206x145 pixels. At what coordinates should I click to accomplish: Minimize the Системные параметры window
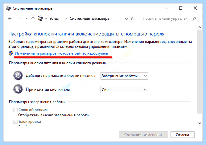tap(166, 8)
